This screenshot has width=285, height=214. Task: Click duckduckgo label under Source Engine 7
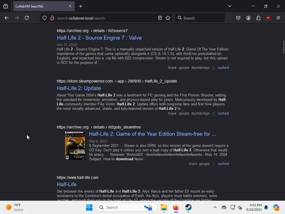coord(200,68)
